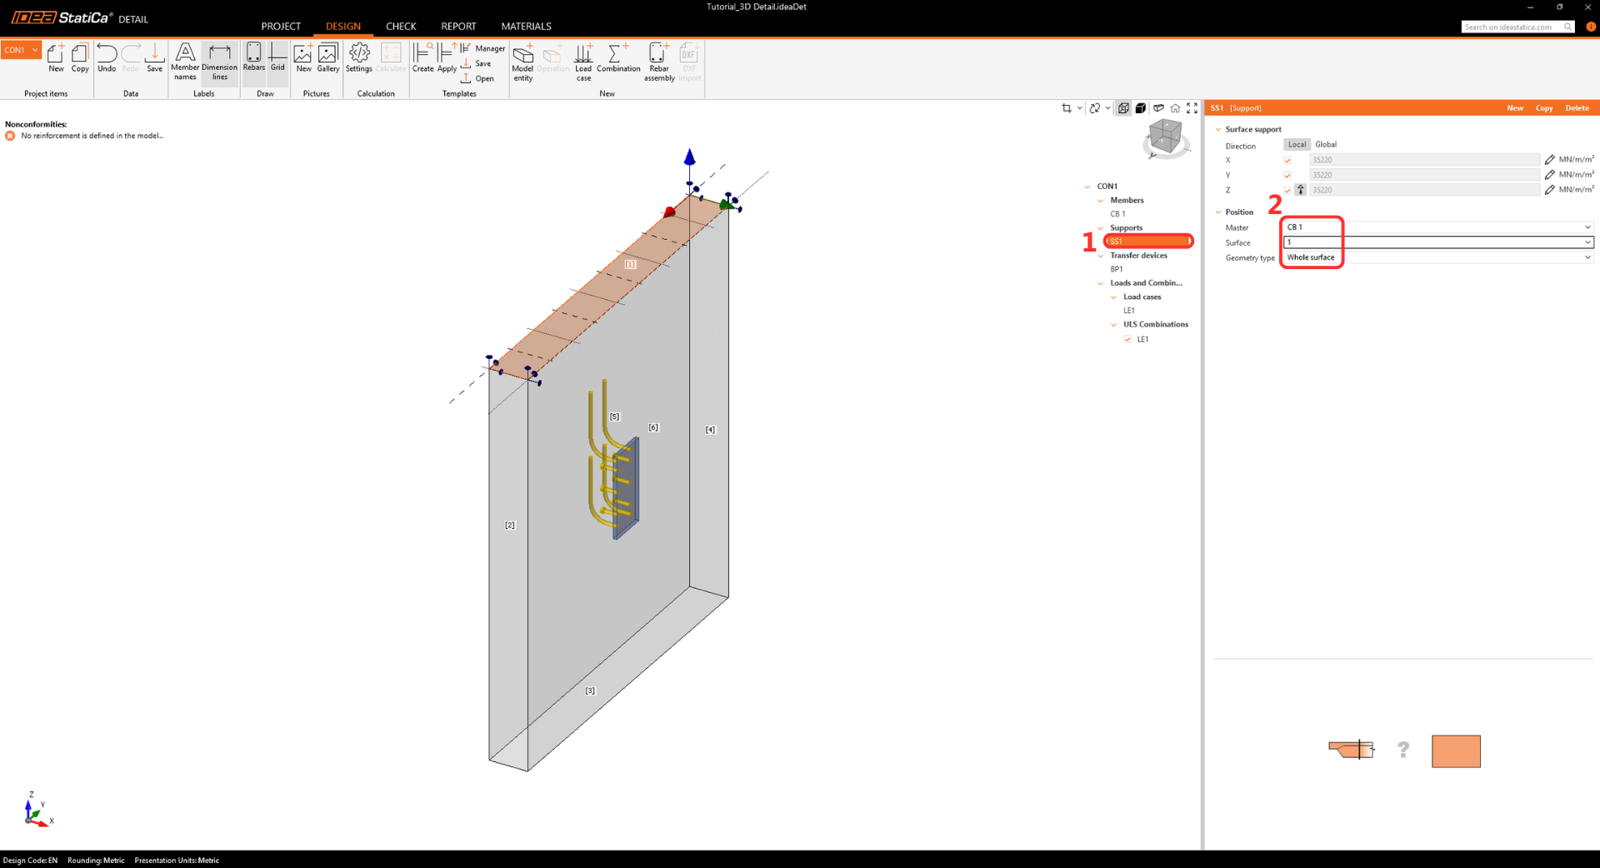Open the MATERIALS tab

526,27
